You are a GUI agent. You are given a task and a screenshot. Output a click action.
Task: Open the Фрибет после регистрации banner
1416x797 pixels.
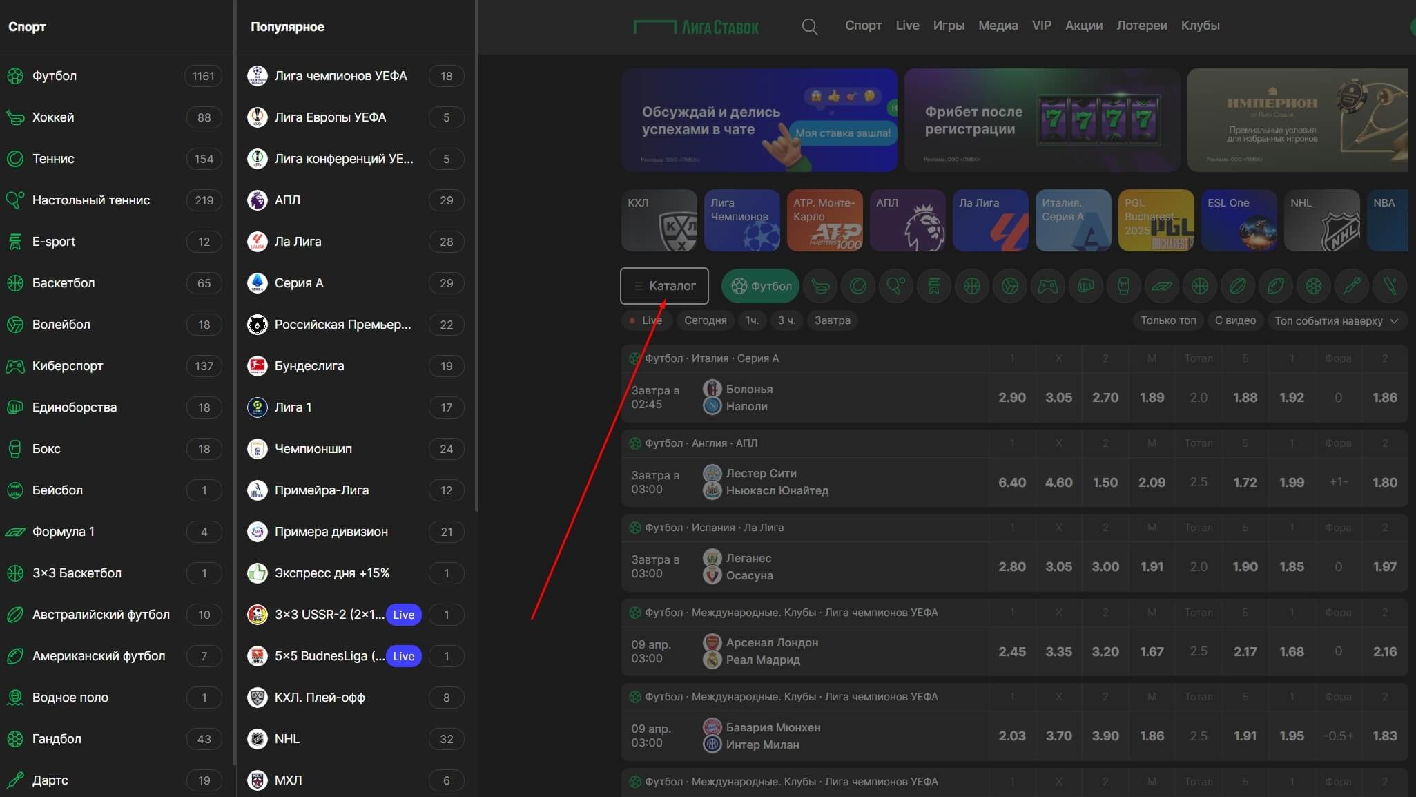1042,120
